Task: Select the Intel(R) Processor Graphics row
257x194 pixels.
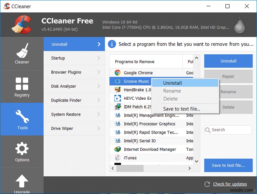Action: tap(151, 124)
